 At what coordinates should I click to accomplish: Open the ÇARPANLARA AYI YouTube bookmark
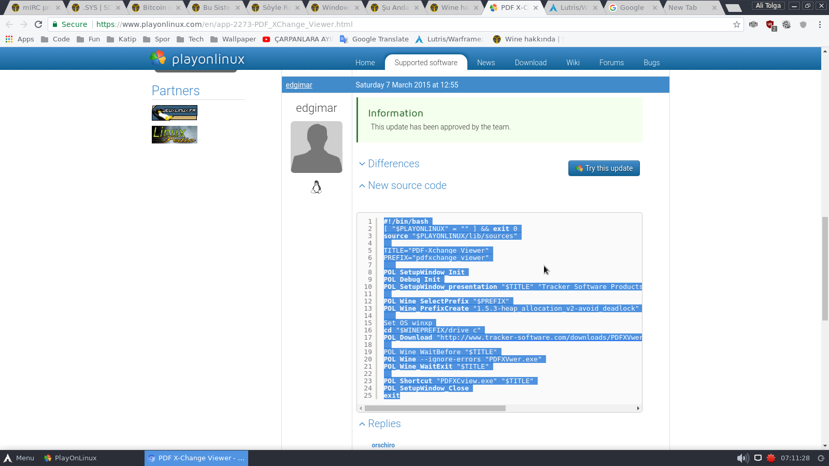coord(298,39)
